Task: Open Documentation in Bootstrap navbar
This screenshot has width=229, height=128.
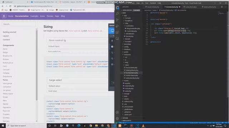Action: coord(22,16)
